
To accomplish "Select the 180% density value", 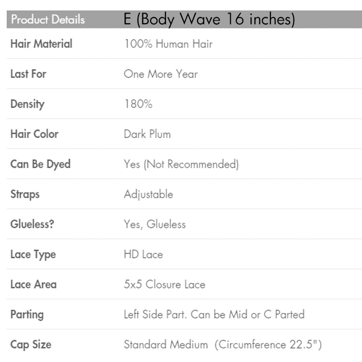I will click(138, 104).
